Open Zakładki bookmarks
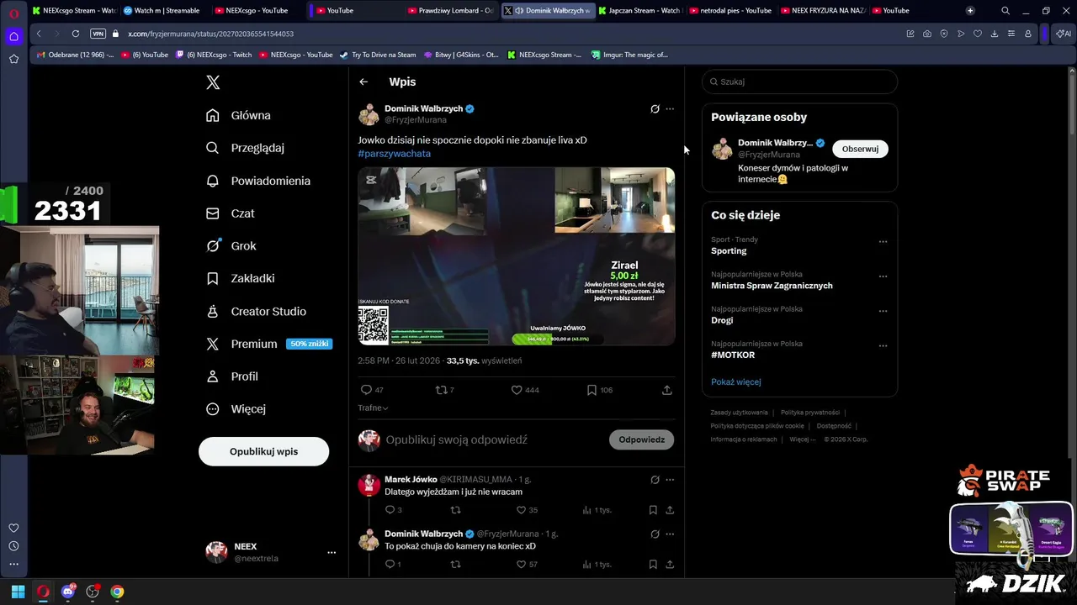Image resolution: width=1077 pixels, height=605 pixels. [241, 278]
